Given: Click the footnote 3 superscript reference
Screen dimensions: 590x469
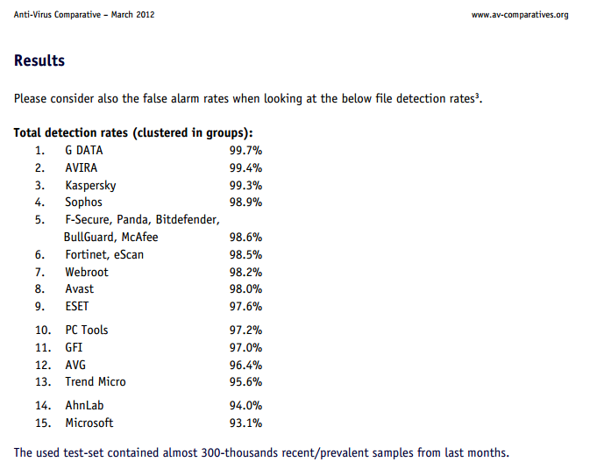Looking at the screenshot, I should pyautogui.click(x=477, y=95).
